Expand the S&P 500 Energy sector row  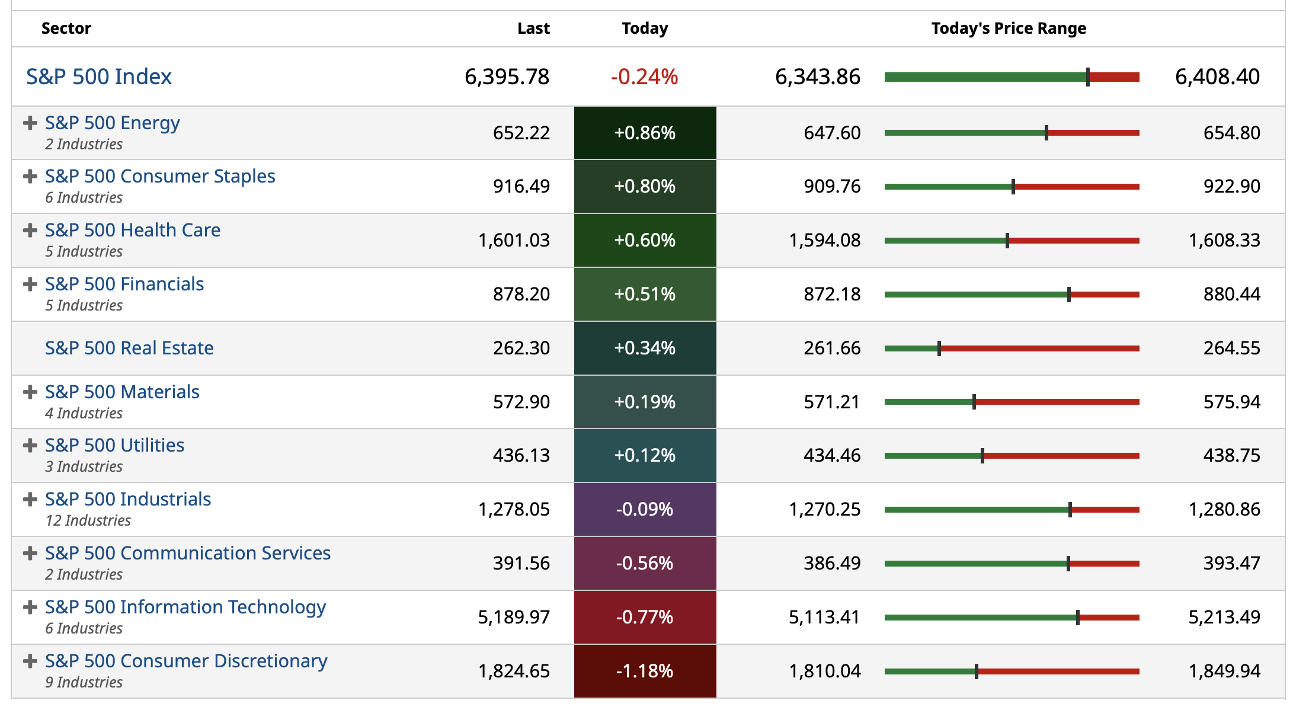(x=30, y=123)
